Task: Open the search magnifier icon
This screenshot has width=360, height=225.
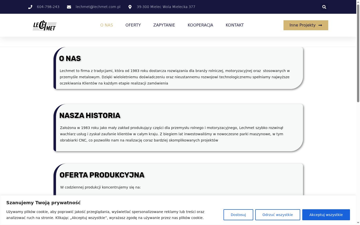Action: [324, 7]
